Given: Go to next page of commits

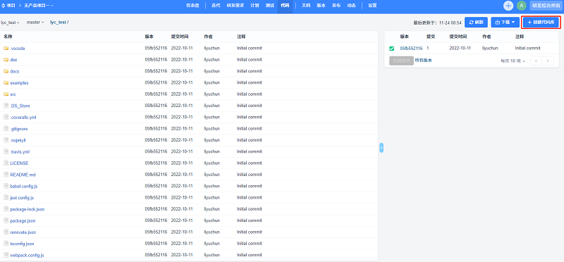Looking at the screenshot, I should click(x=548, y=61).
